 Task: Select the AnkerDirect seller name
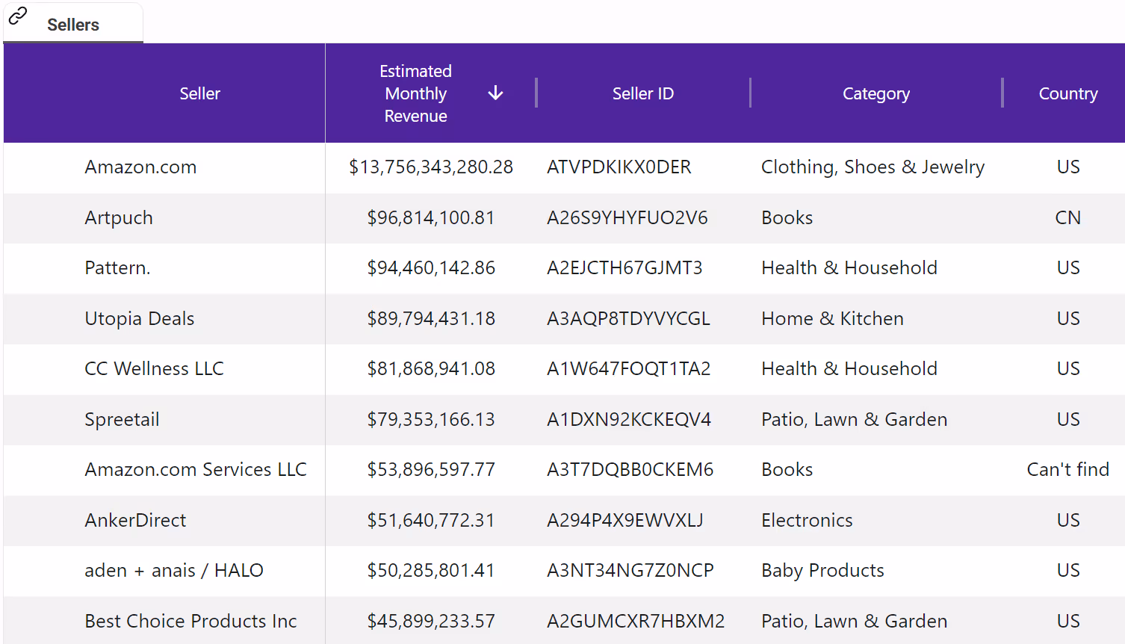tap(135, 520)
